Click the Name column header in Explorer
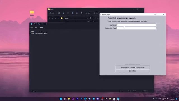Image resolution: width=179 pixels, height=101 pixels. (67, 22)
